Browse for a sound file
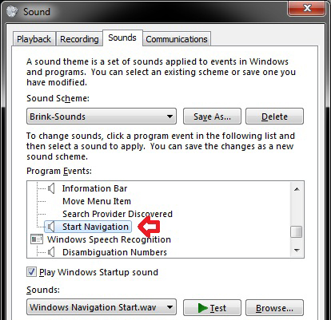331x320 pixels. tap(274, 308)
